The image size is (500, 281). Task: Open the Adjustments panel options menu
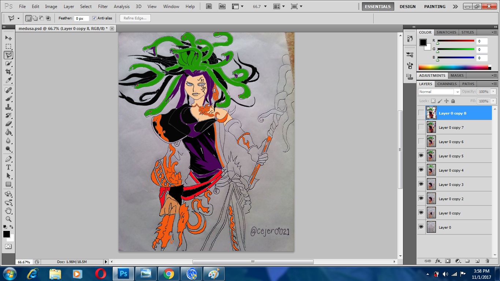click(495, 75)
